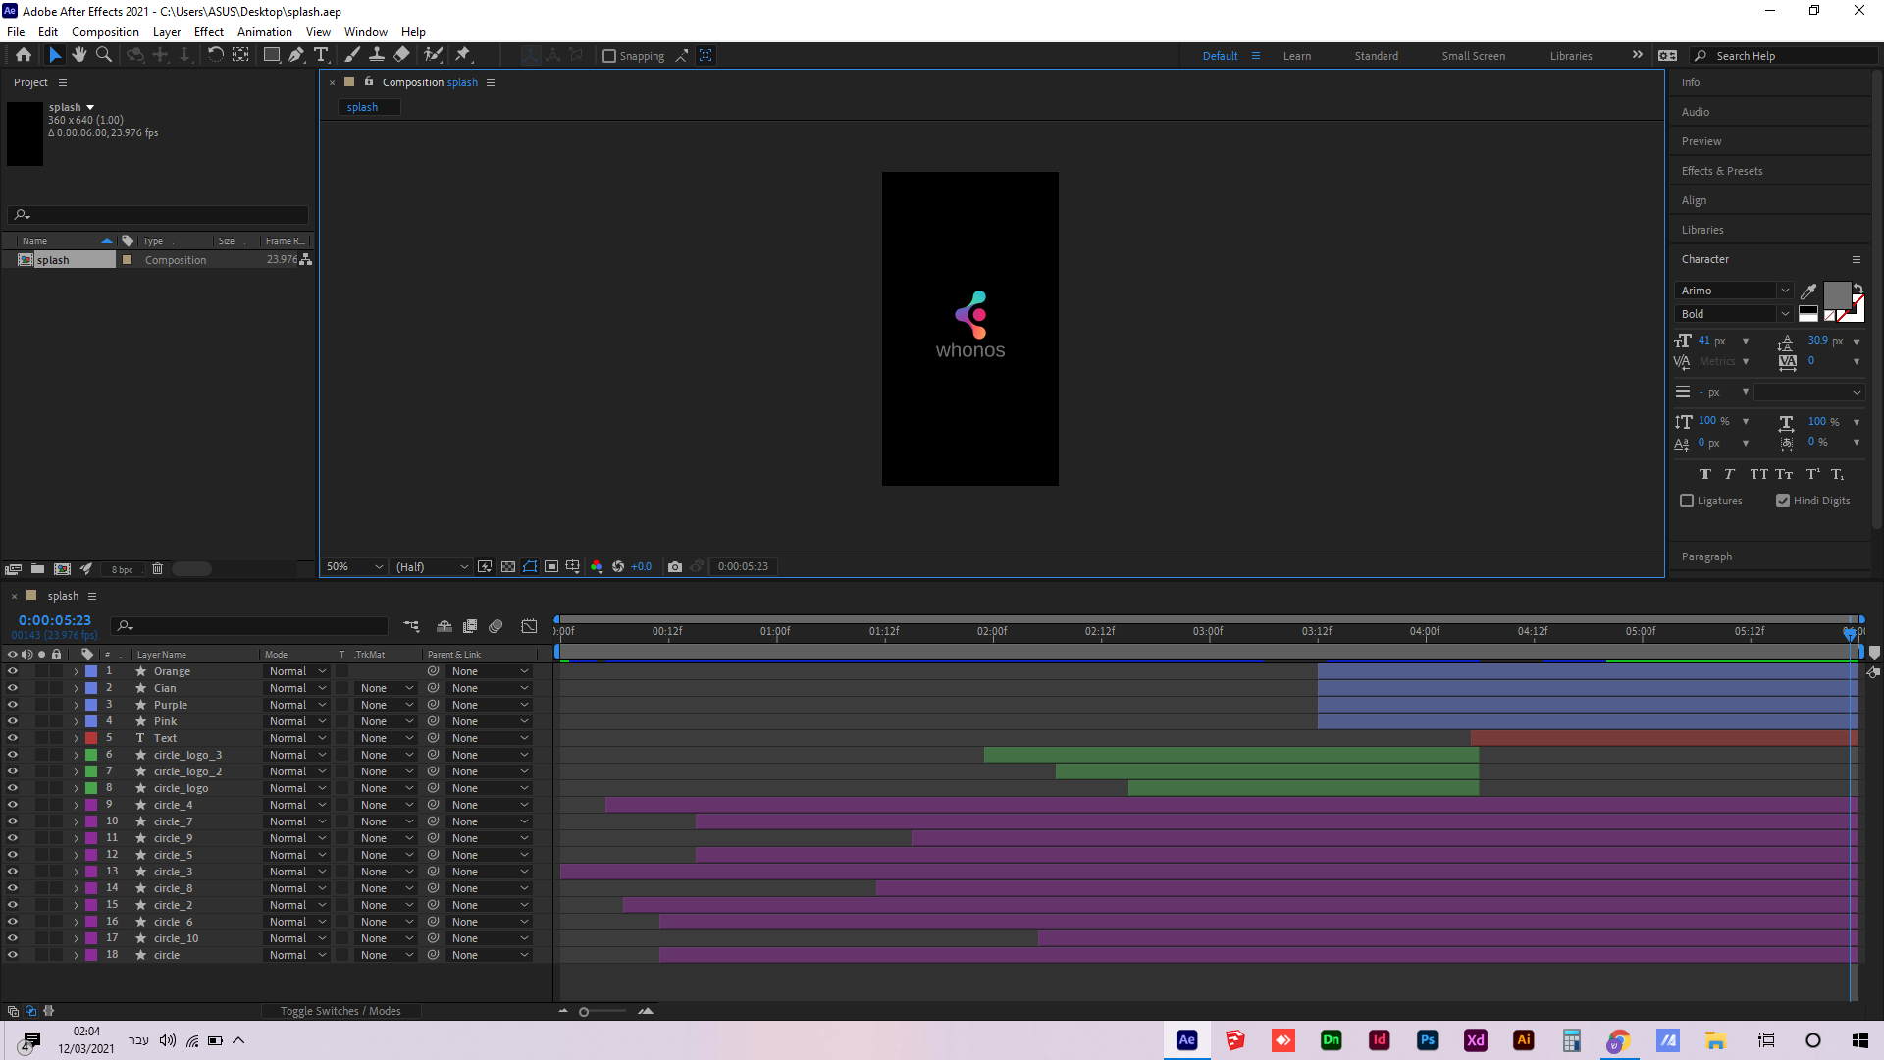The height and width of the screenshot is (1060, 1884).
Task: Select the Hand tool
Action: [79, 55]
